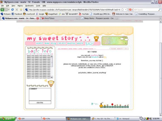Open the Home page icon
Screen dimensions: 162x121
(x=21, y=10)
